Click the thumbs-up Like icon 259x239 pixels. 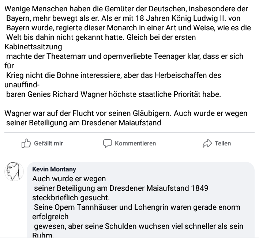(26, 143)
